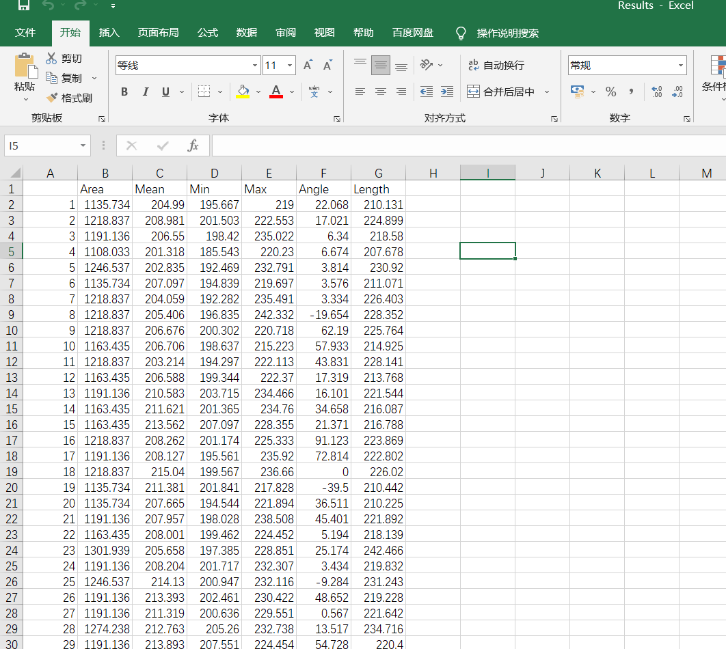
Task: Switch to the Data (数据) tab
Action: click(x=247, y=33)
